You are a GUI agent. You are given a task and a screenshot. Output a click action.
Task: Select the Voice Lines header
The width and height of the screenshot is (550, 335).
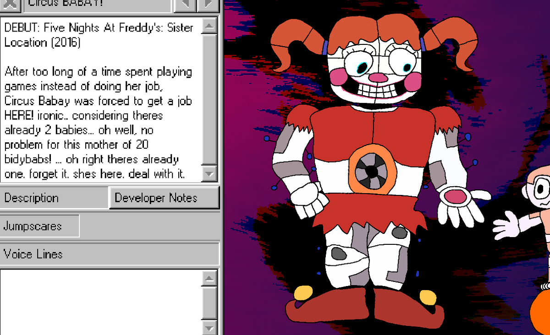coord(110,254)
